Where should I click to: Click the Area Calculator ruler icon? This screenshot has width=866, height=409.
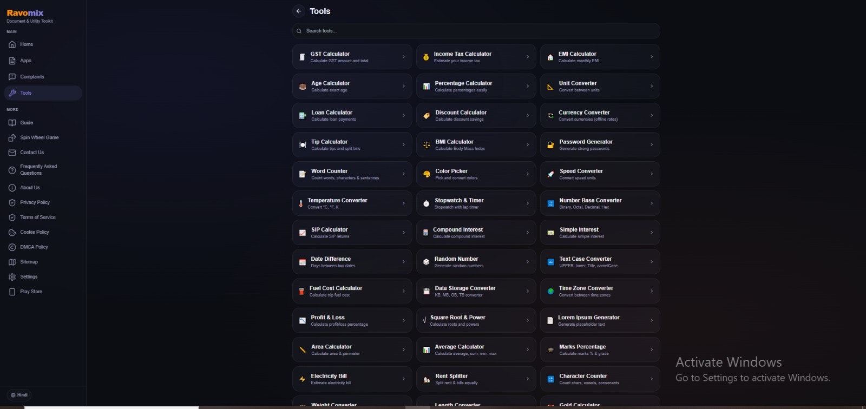click(303, 349)
